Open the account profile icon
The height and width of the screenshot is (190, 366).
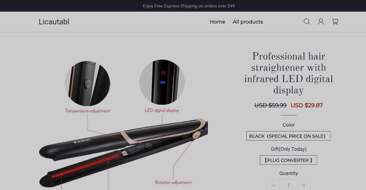point(321,22)
